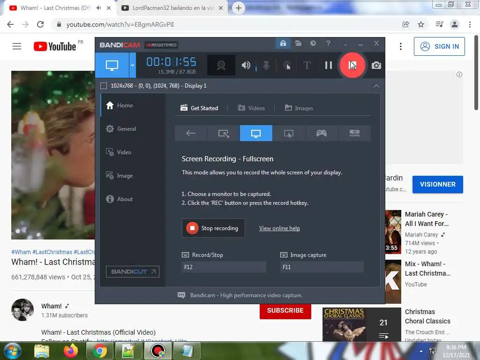This screenshot has width=480, height=360.
Task: Select game recording mode gamepad icon
Action: tap(322, 133)
